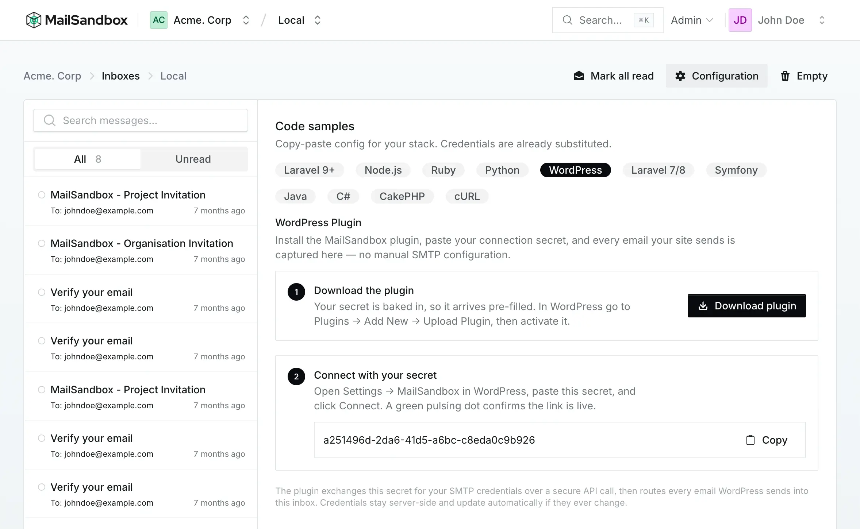Focus the Search messages field
The width and height of the screenshot is (860, 529).
click(x=141, y=120)
